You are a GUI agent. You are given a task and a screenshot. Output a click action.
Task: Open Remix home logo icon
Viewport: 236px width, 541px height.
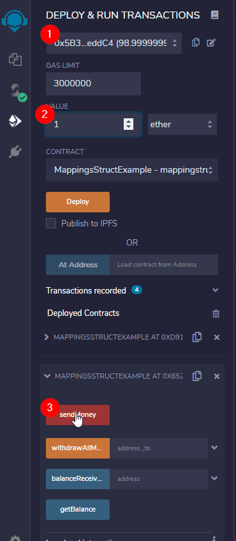[15, 20]
